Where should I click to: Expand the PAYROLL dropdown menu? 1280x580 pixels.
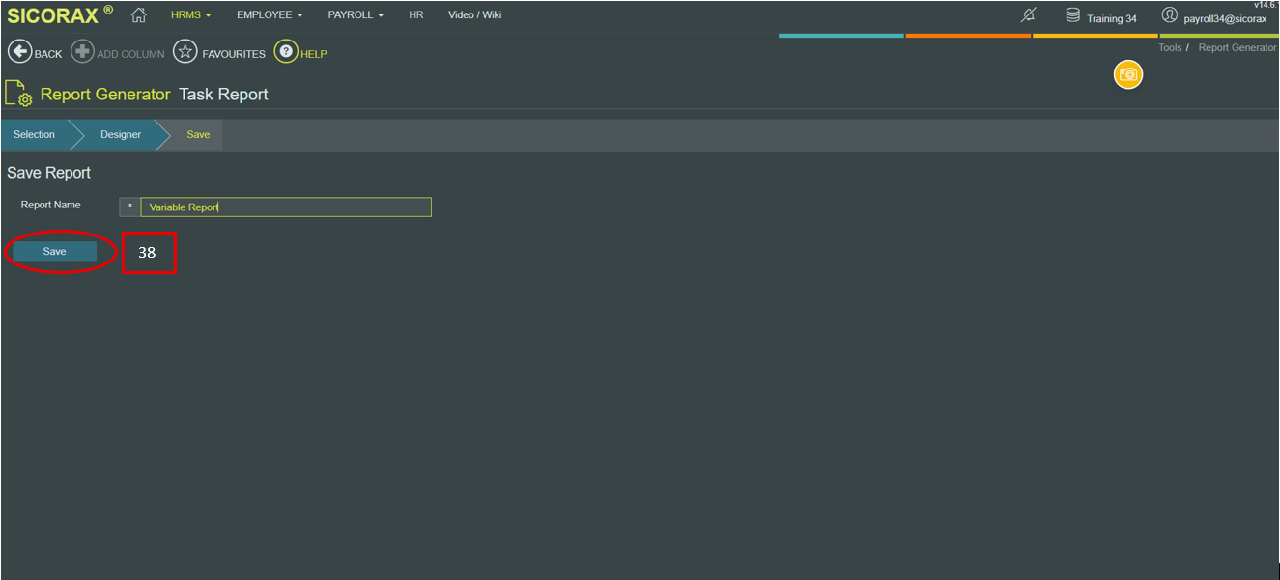point(356,15)
